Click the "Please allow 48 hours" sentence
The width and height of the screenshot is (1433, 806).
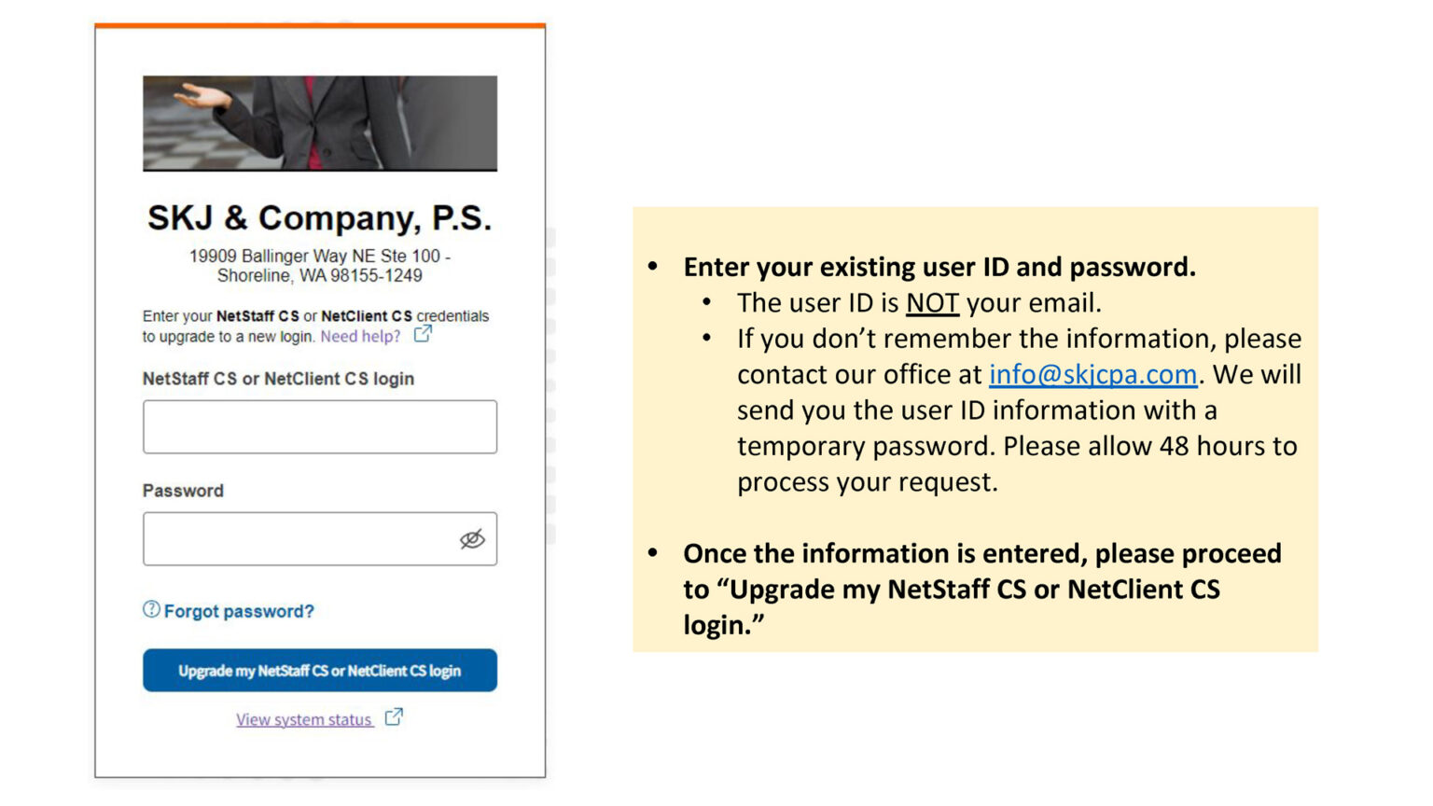pos(1149,447)
